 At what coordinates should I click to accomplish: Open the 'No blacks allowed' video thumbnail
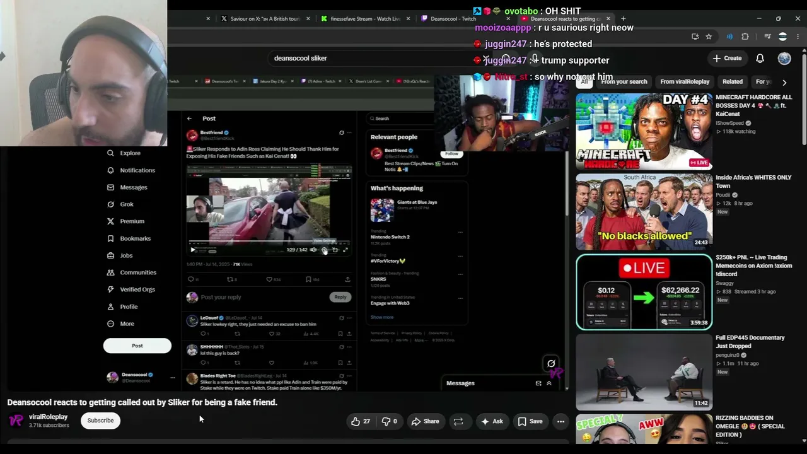tap(644, 212)
